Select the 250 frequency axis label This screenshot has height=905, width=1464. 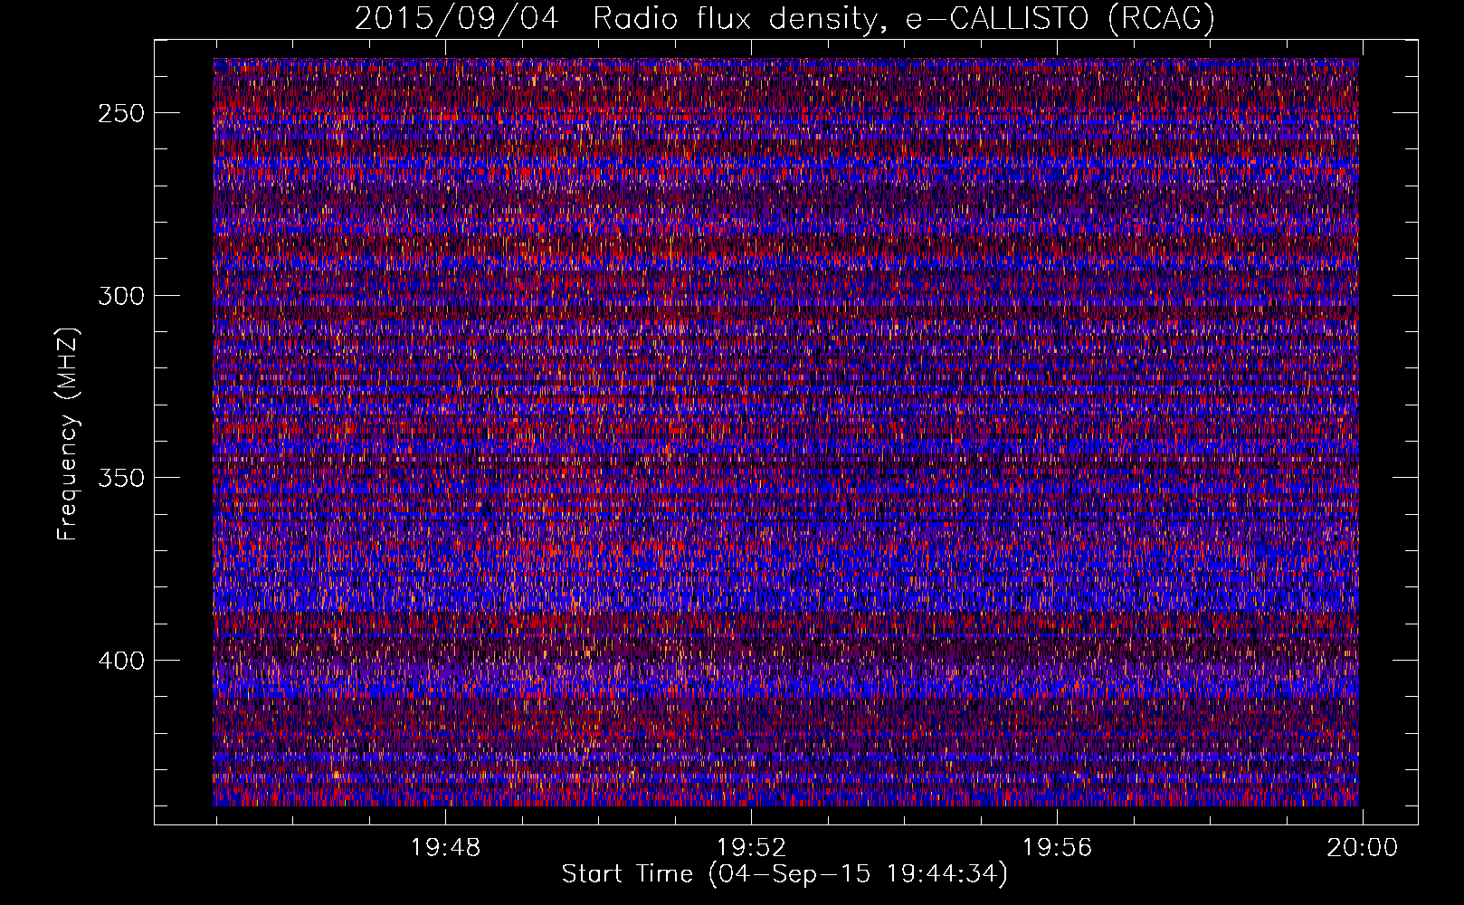pos(120,113)
